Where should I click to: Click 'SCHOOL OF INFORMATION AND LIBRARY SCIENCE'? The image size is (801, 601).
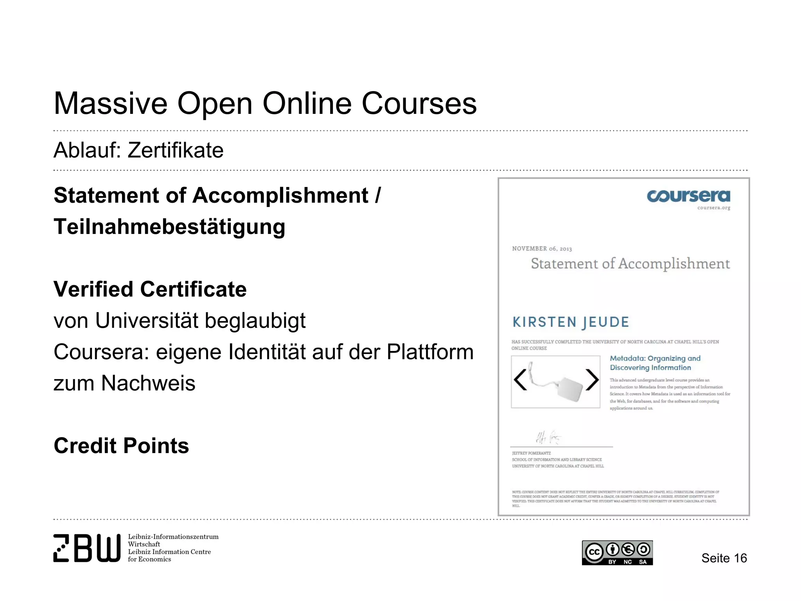coord(557,460)
